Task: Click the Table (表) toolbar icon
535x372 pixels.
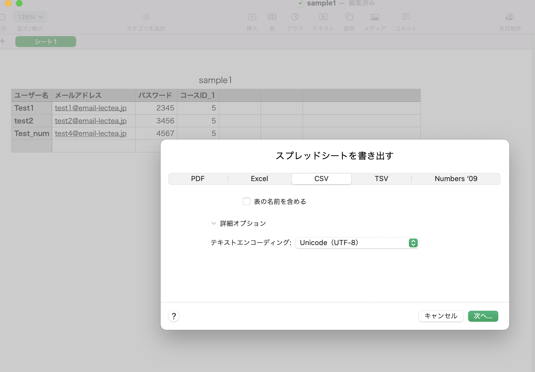Action: [x=272, y=17]
